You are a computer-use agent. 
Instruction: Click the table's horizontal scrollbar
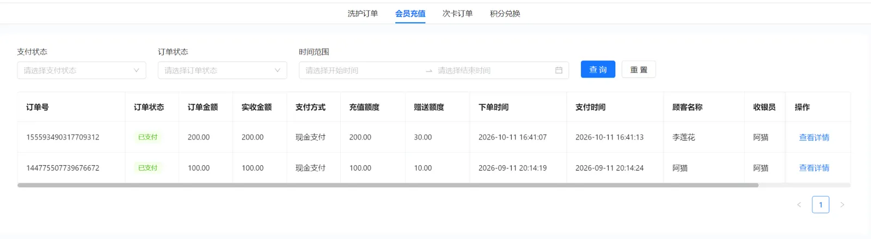388,185
